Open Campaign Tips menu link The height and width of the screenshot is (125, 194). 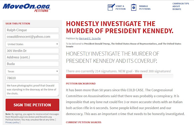pyautogui.click(x=181, y=4)
